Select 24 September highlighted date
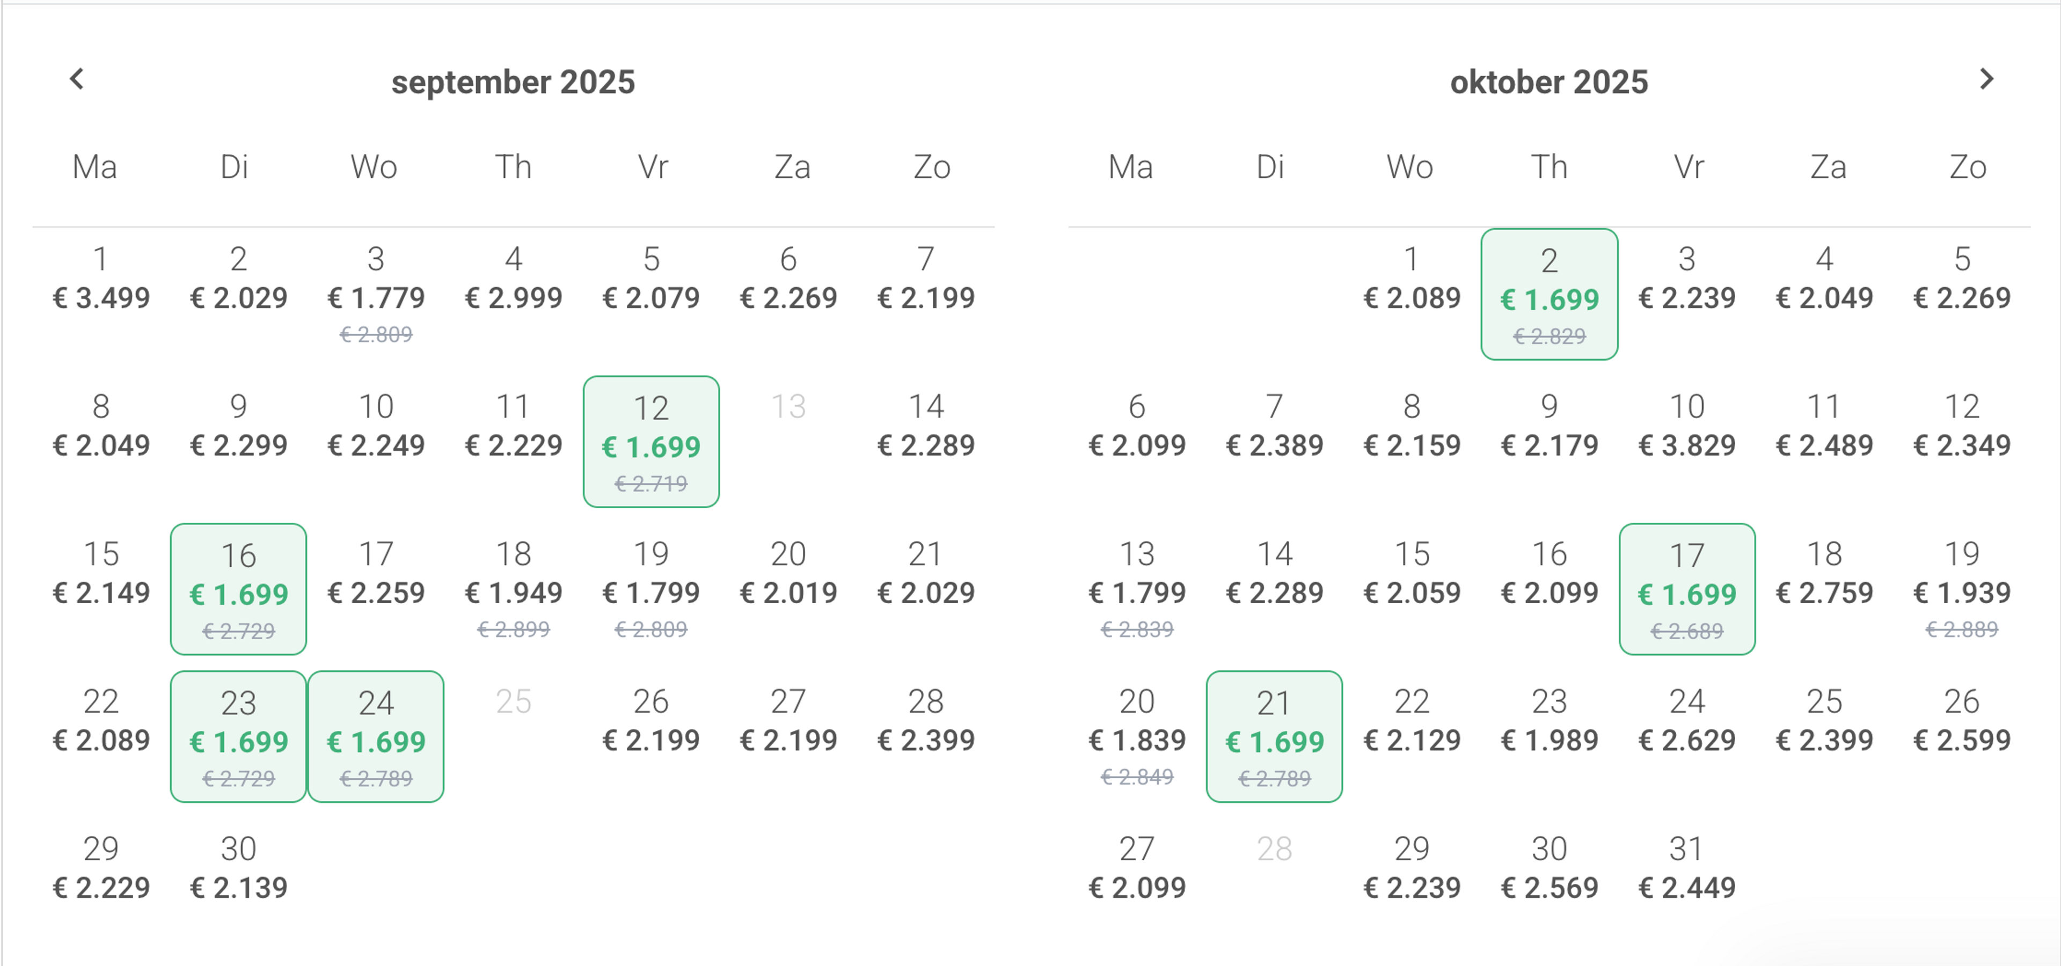This screenshot has height=966, width=2061. click(376, 736)
